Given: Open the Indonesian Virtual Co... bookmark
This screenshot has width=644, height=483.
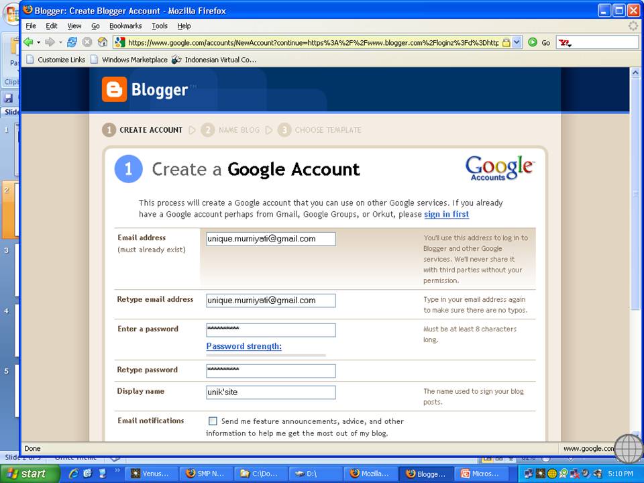Looking at the screenshot, I should 214,60.
